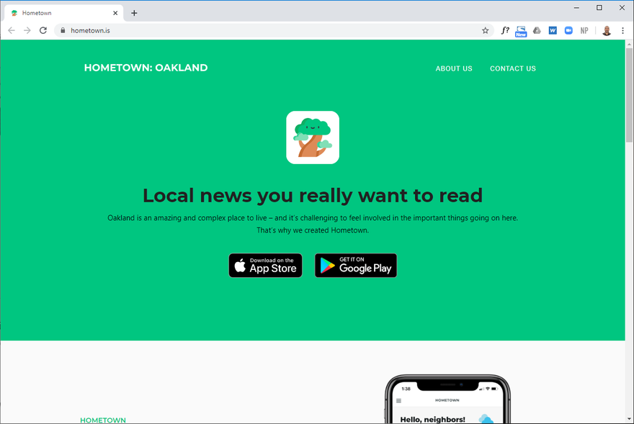
Task: Open the Word extension icon
Action: point(553,30)
